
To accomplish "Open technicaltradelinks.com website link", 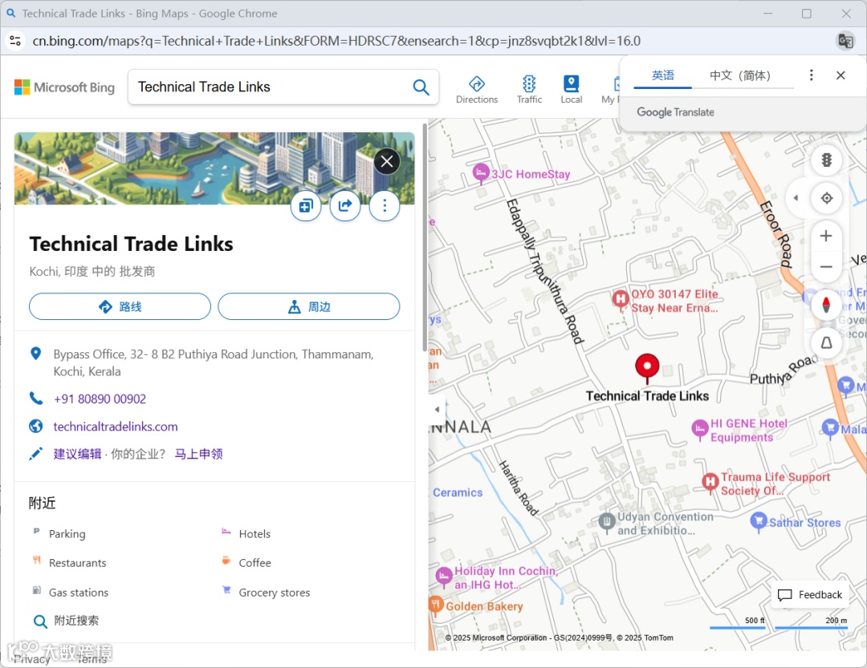I will (116, 427).
